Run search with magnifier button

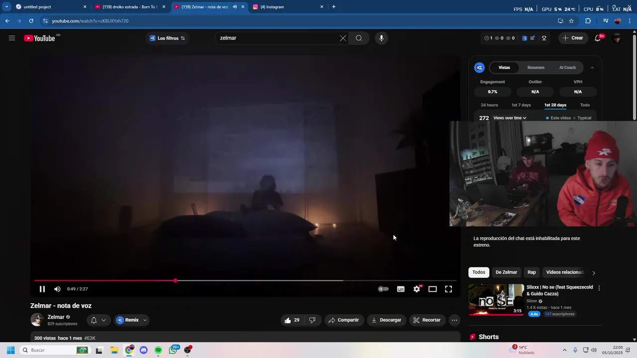(x=359, y=38)
